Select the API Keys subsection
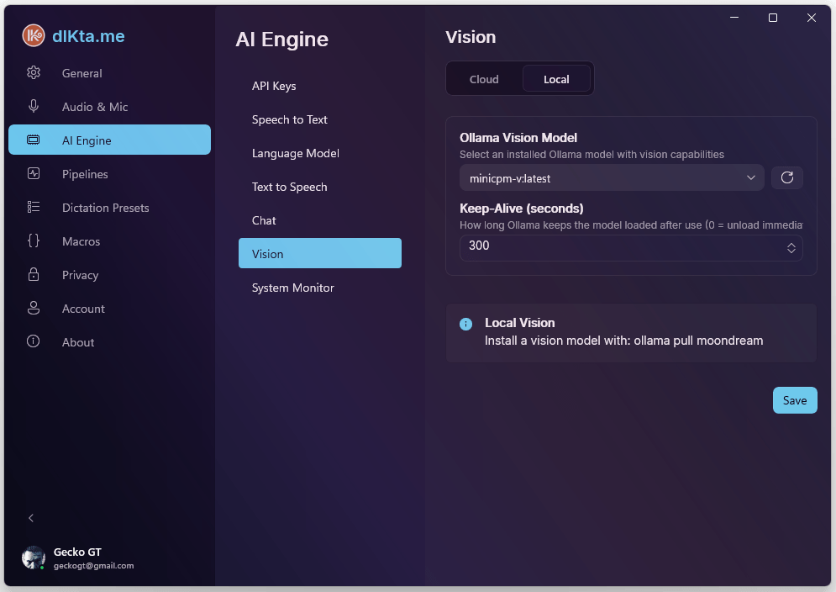The image size is (836, 592). (x=320, y=86)
